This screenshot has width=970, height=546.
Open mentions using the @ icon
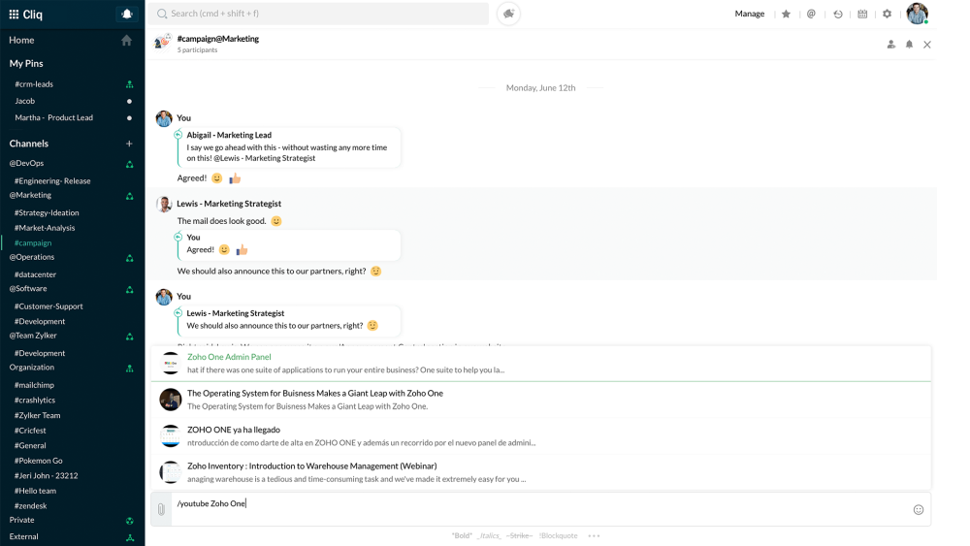811,15
